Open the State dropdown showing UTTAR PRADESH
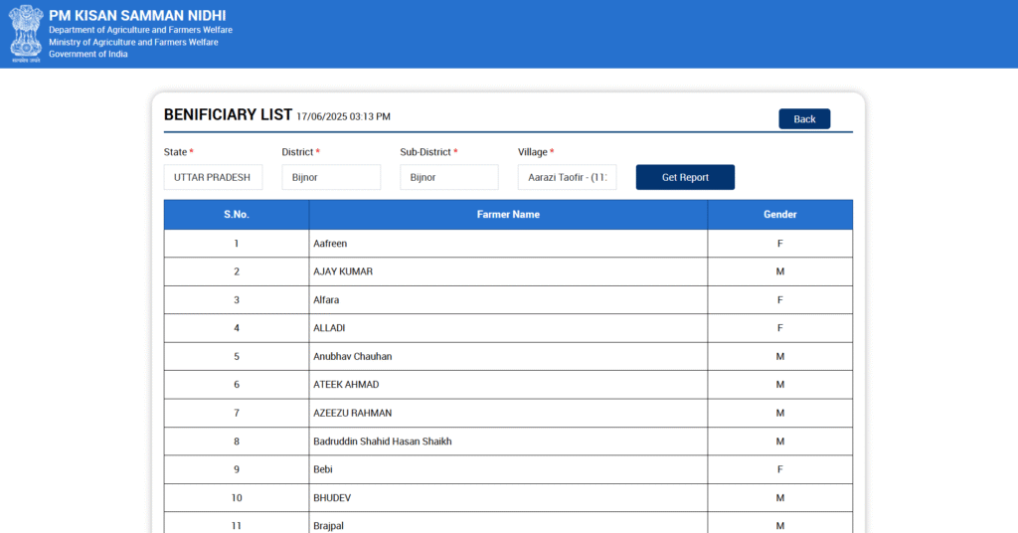 coord(213,177)
